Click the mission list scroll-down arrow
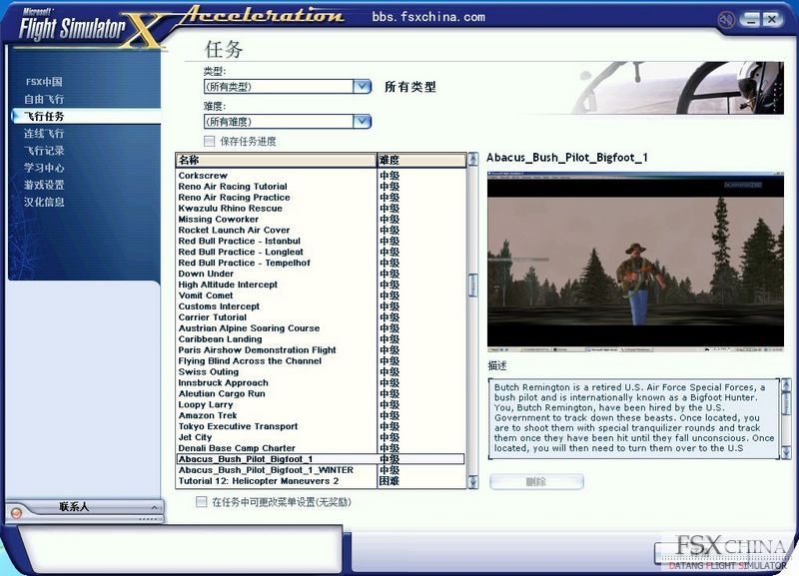The height and width of the screenshot is (576, 799). [472, 482]
